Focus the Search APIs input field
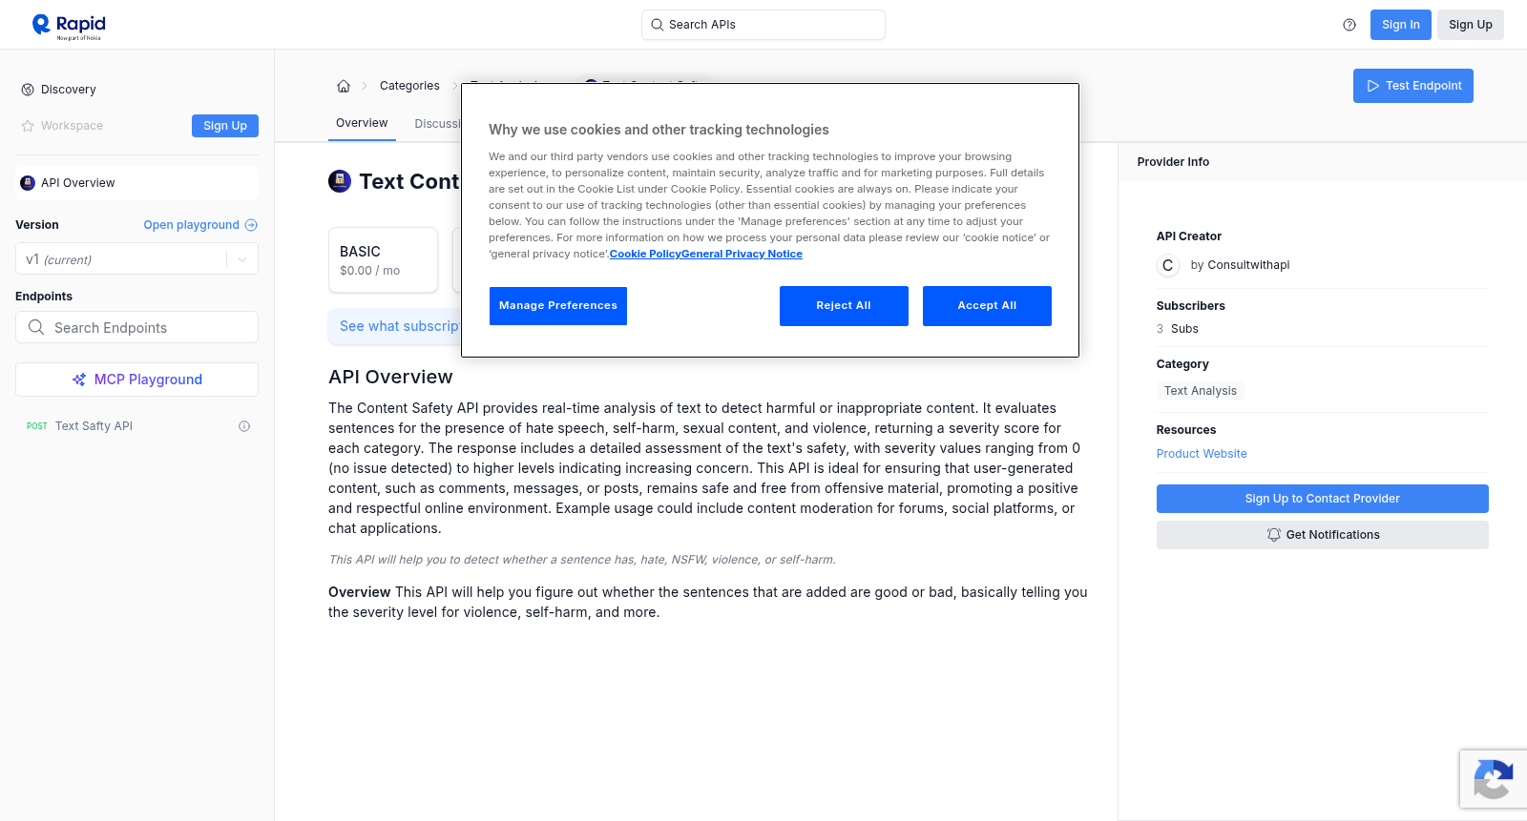The height and width of the screenshot is (821, 1527). [x=763, y=25]
